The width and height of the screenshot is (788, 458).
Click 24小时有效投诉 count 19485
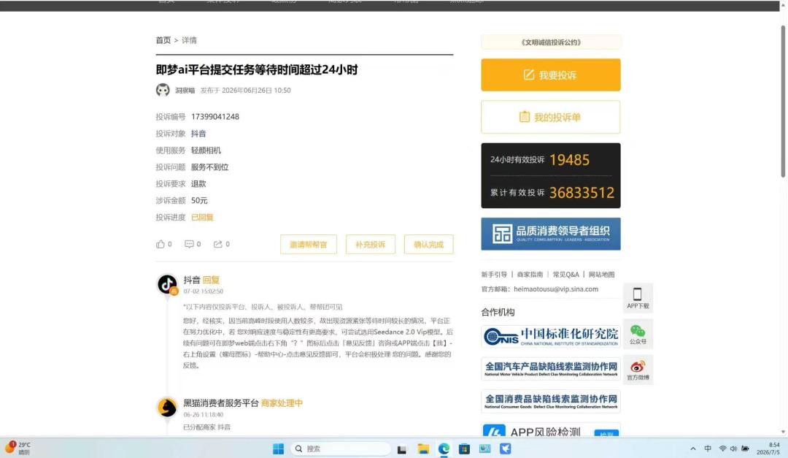[569, 160]
